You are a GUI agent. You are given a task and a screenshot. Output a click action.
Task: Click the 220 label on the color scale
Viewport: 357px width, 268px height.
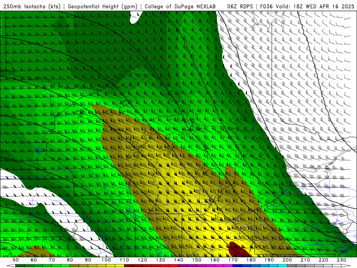tap(324, 260)
